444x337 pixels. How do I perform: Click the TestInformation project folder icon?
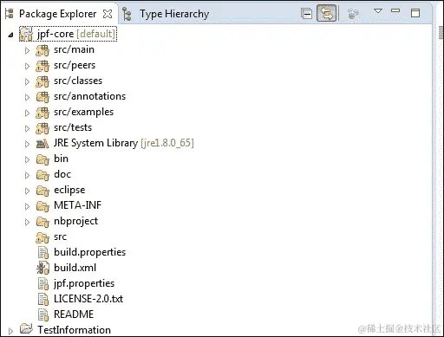[x=26, y=329]
